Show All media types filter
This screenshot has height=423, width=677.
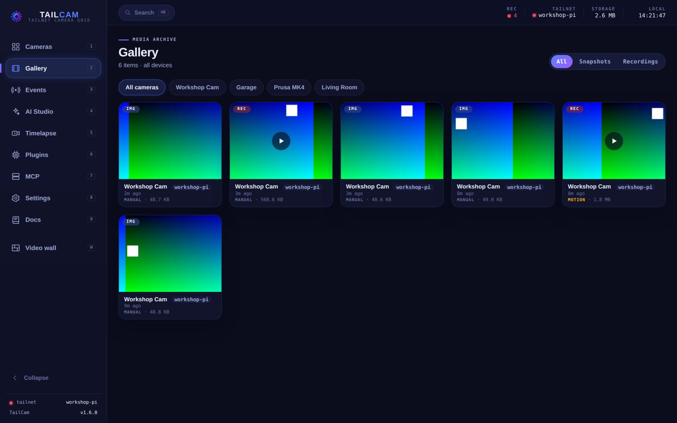[561, 61]
